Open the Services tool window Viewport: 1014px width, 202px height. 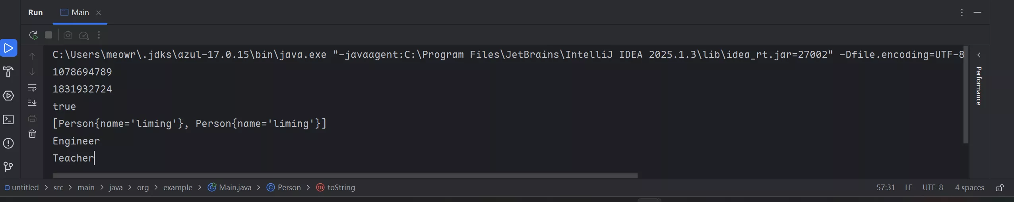click(8, 96)
